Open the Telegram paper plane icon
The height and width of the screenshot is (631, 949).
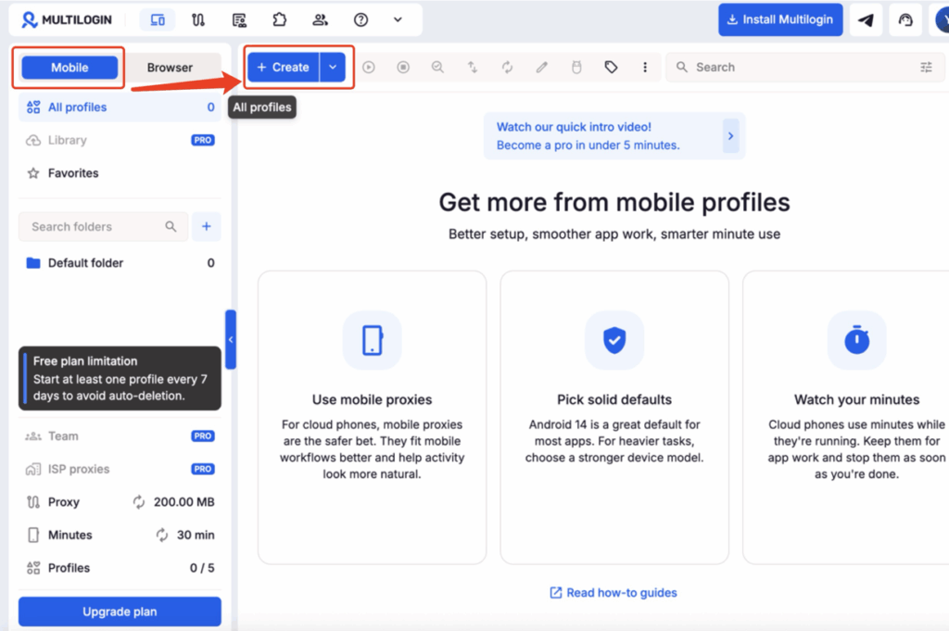pyautogui.click(x=867, y=19)
